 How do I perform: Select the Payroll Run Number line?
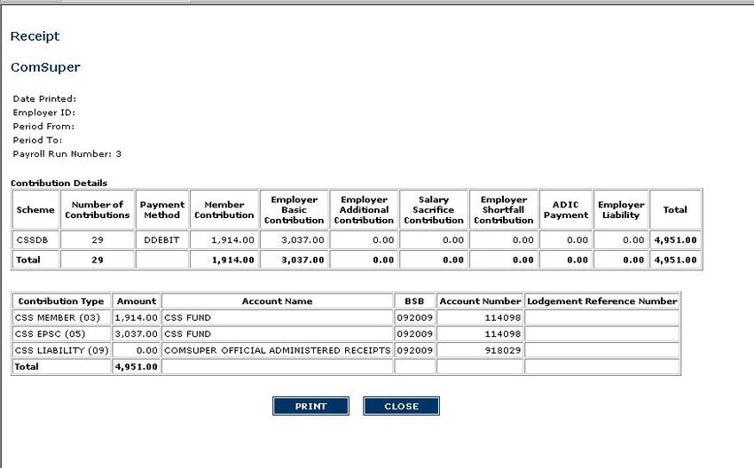pyautogui.click(x=67, y=153)
